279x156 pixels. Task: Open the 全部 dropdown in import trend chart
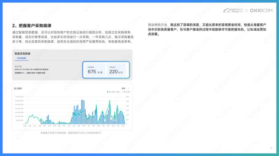point(125,88)
